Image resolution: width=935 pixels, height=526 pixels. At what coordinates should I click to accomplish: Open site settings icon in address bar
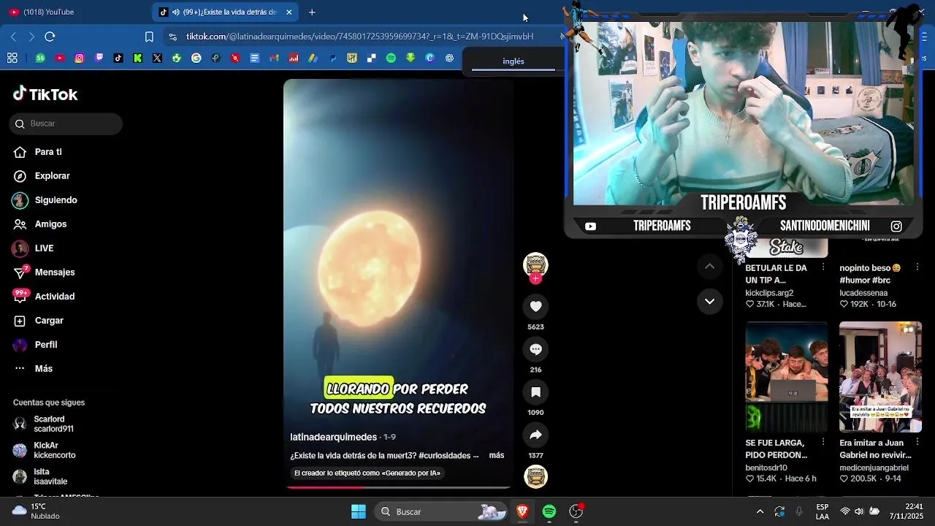(172, 37)
